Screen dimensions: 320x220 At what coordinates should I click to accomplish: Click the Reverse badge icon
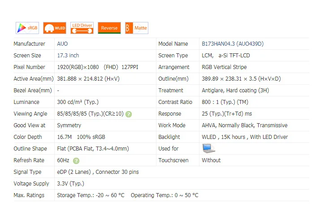point(109,28)
